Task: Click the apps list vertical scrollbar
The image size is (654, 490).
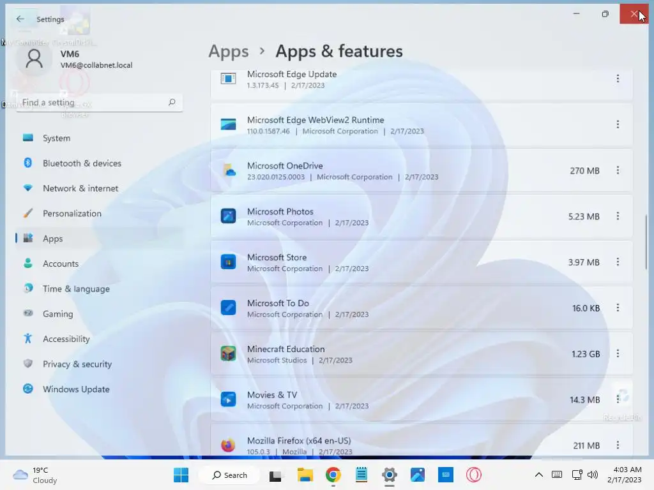Action: click(x=646, y=242)
